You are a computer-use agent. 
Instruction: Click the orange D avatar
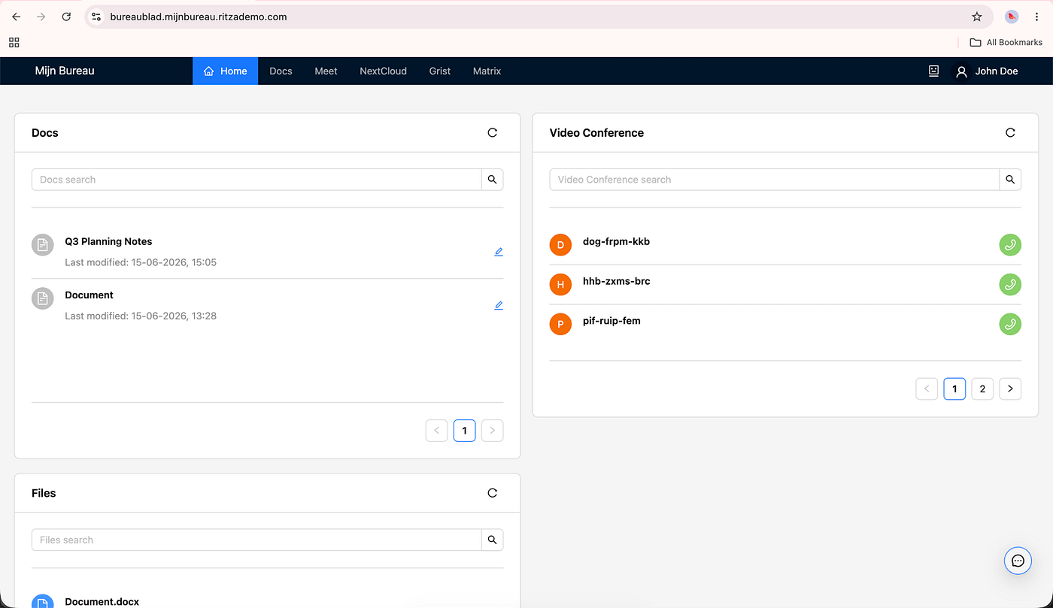[560, 245]
